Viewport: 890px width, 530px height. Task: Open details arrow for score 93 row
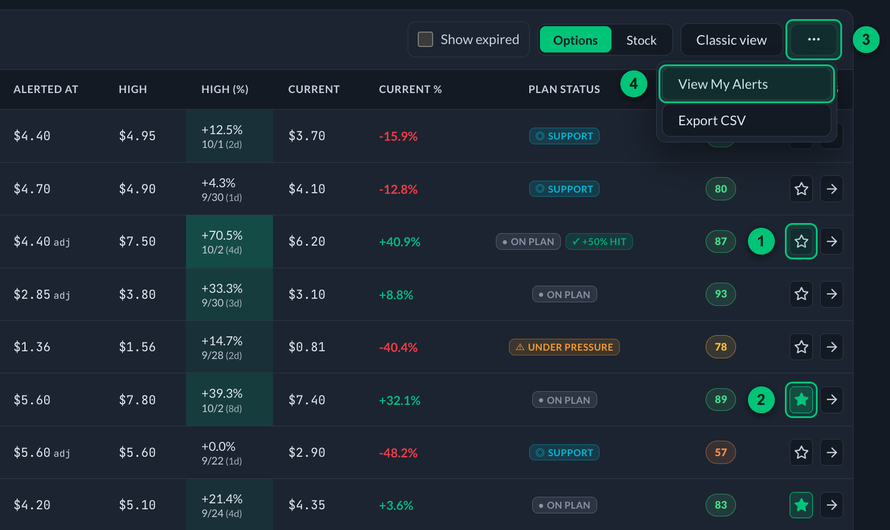[831, 294]
